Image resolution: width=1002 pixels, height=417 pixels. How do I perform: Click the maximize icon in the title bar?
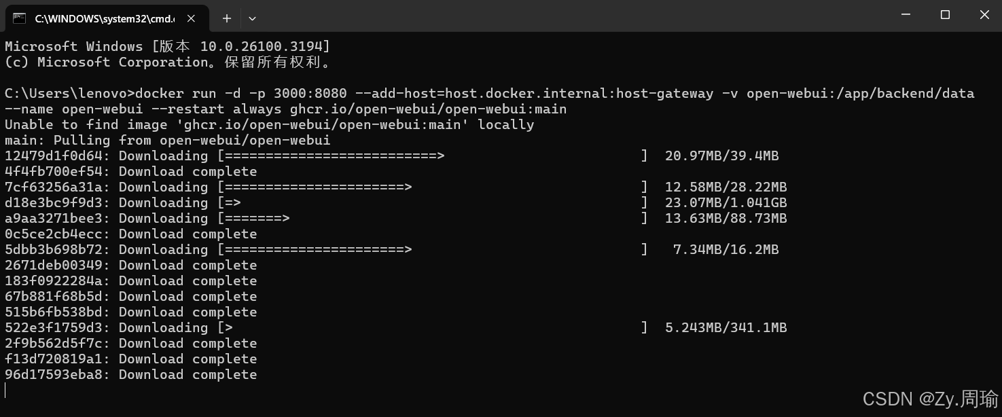pos(945,14)
